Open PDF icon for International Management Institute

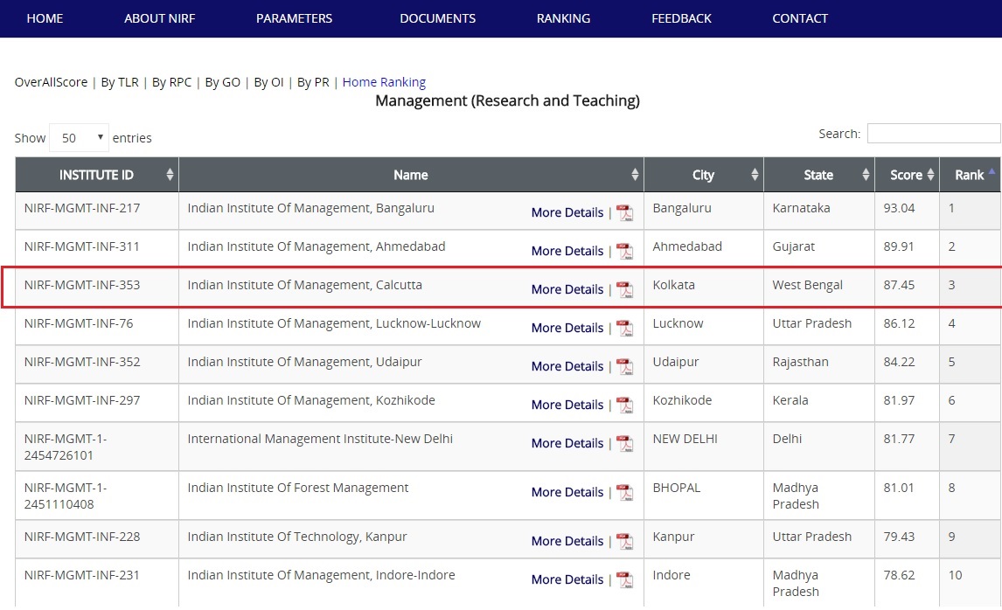click(x=625, y=443)
